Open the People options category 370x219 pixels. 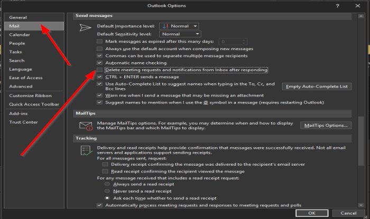coord(34,43)
